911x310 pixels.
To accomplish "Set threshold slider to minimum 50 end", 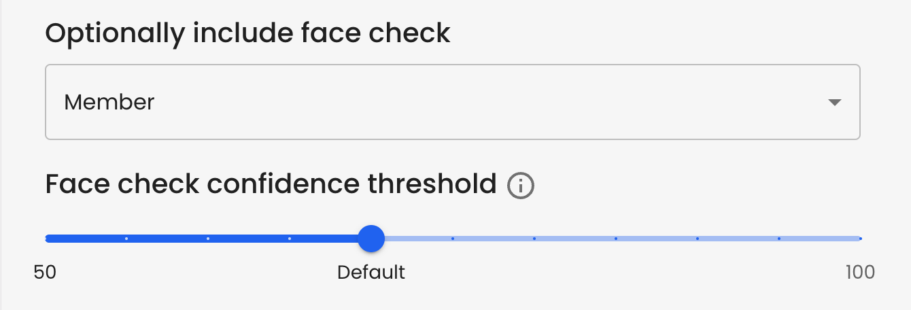I will pyautogui.click(x=46, y=239).
